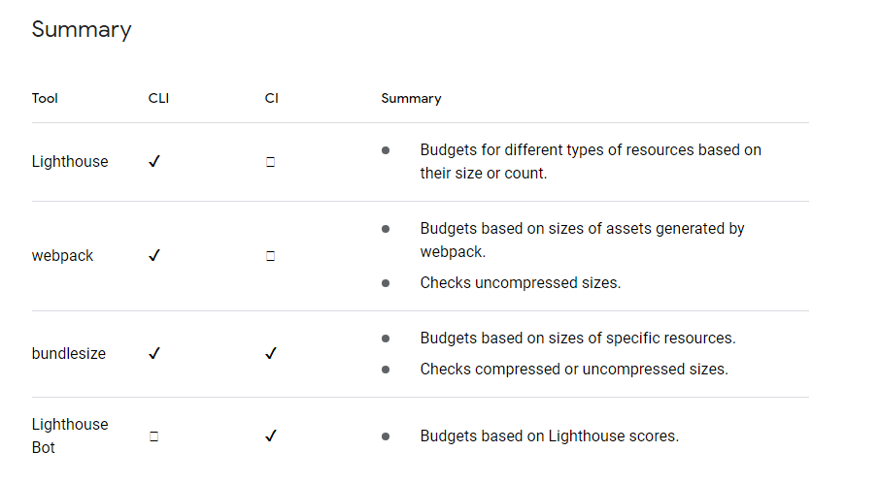Click the Lighthouse Bot CI checkmark

(271, 436)
